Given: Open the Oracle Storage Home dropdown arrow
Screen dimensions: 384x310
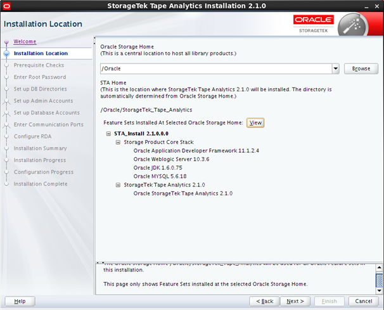Looking at the screenshot, I should (335, 68).
